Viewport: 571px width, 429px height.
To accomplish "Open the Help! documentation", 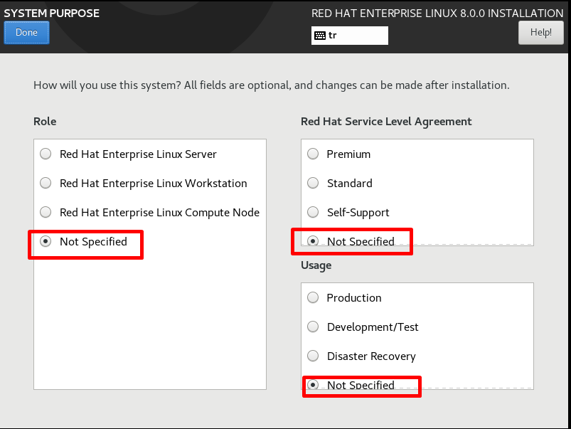I will pyautogui.click(x=540, y=33).
